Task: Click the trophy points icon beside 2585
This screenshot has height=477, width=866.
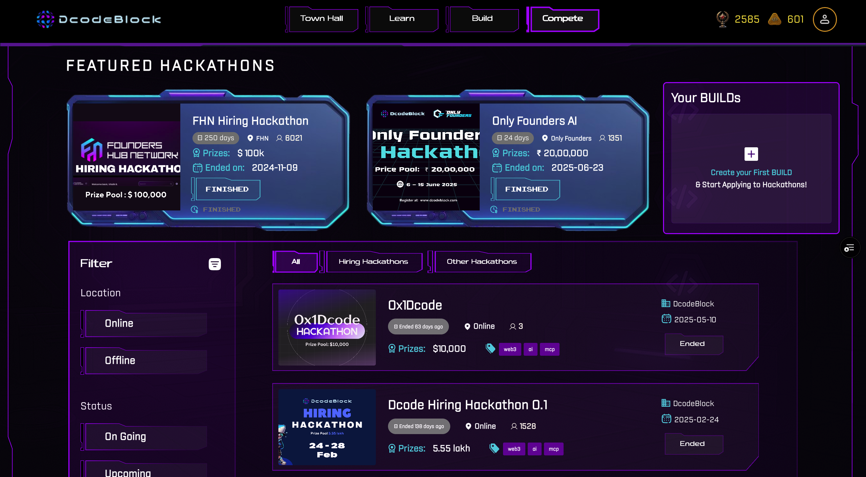Action: (723, 19)
